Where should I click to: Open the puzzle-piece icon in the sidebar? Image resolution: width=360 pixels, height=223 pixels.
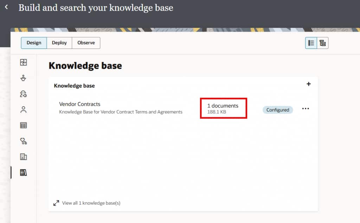tap(24, 63)
